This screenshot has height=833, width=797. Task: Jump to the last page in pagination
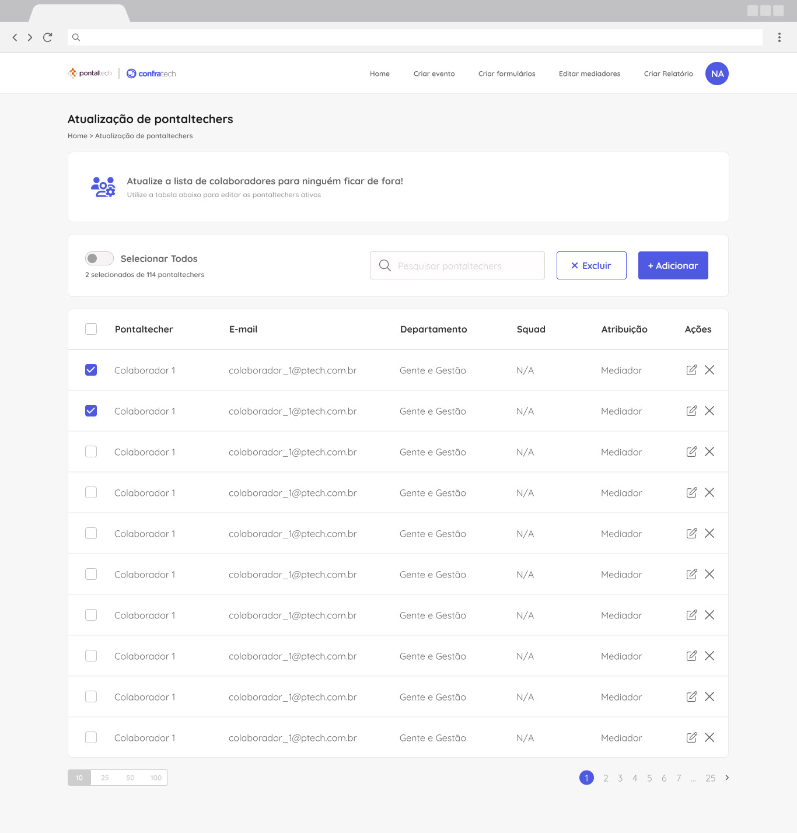(711, 778)
